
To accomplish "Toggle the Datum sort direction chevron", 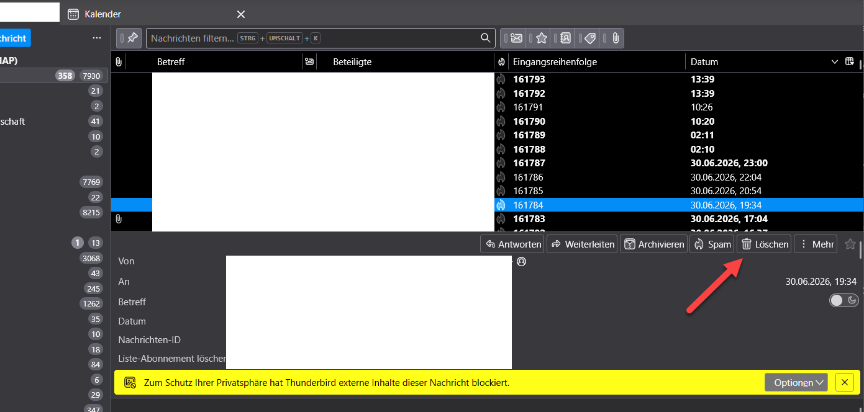I will (834, 61).
